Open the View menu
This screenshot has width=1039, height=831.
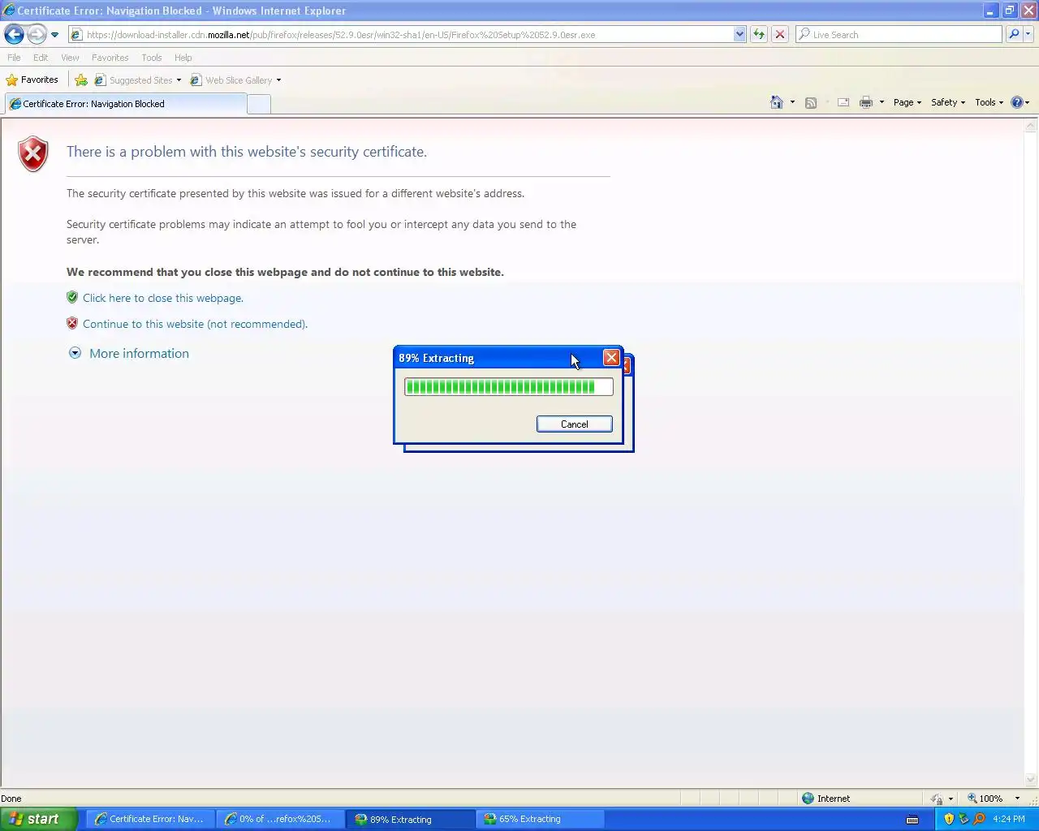[70, 58]
